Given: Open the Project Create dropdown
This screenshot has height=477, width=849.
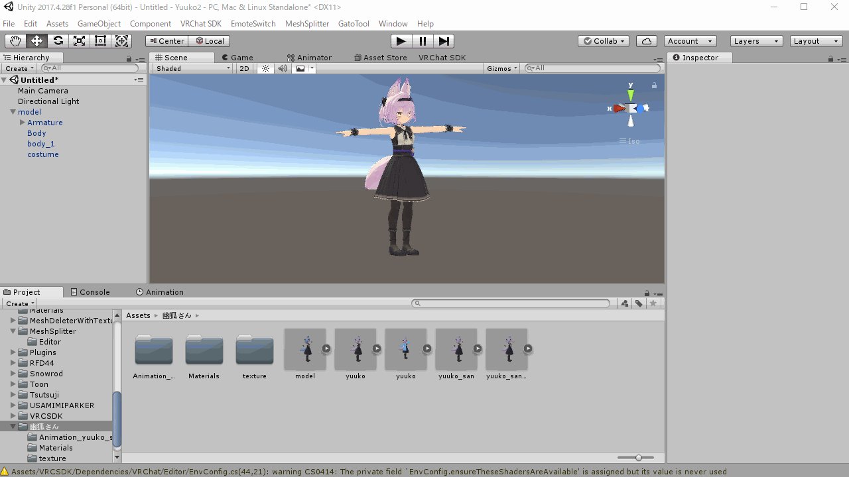Looking at the screenshot, I should (x=19, y=303).
